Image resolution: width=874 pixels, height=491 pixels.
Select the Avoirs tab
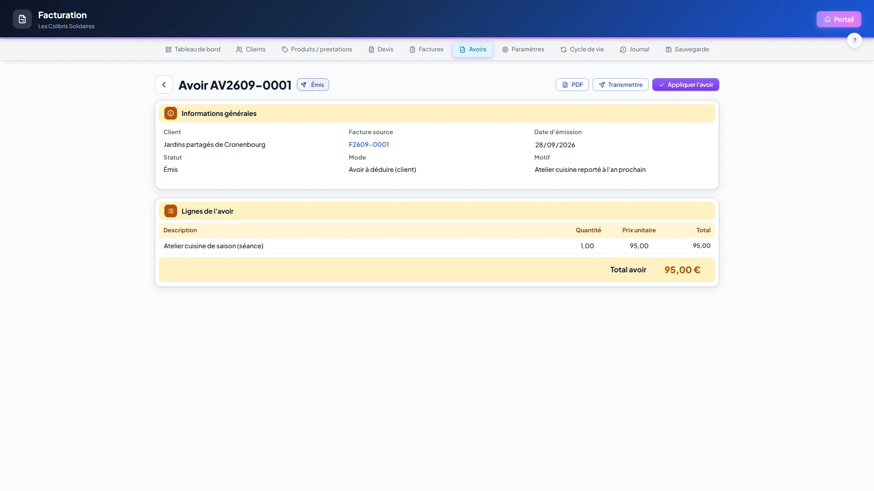(x=473, y=50)
